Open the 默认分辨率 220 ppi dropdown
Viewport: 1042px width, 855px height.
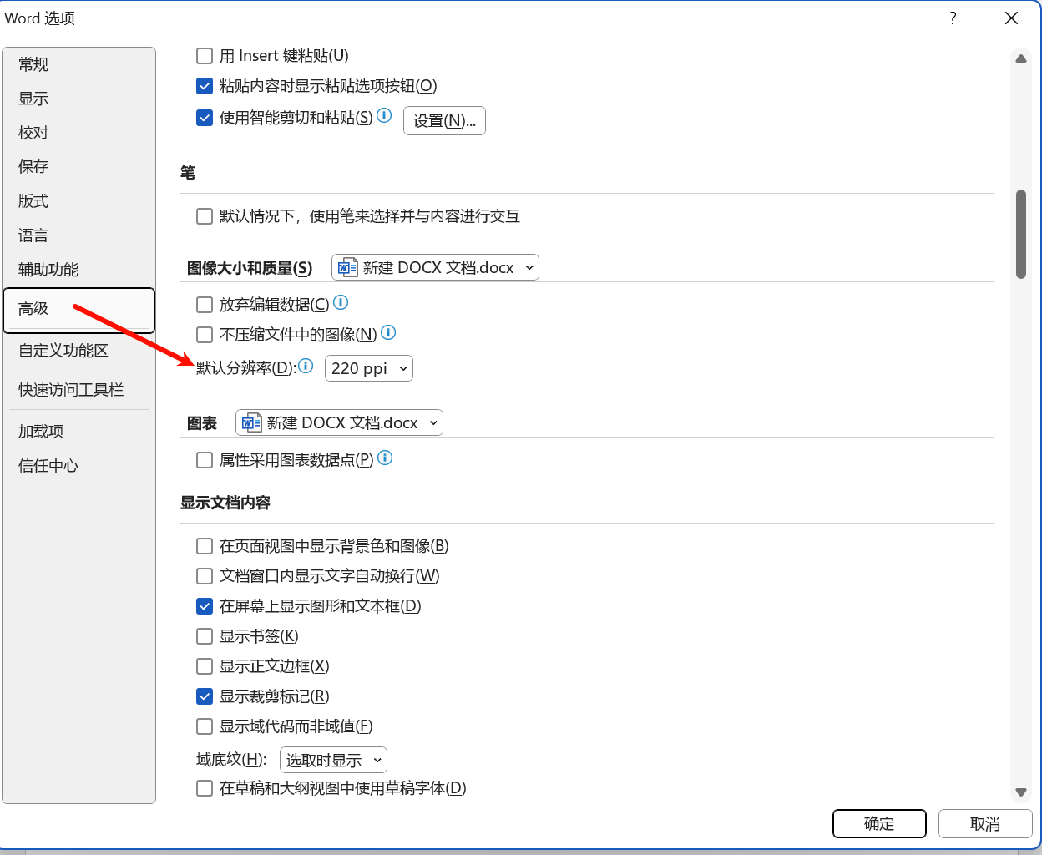pyautogui.click(x=368, y=368)
